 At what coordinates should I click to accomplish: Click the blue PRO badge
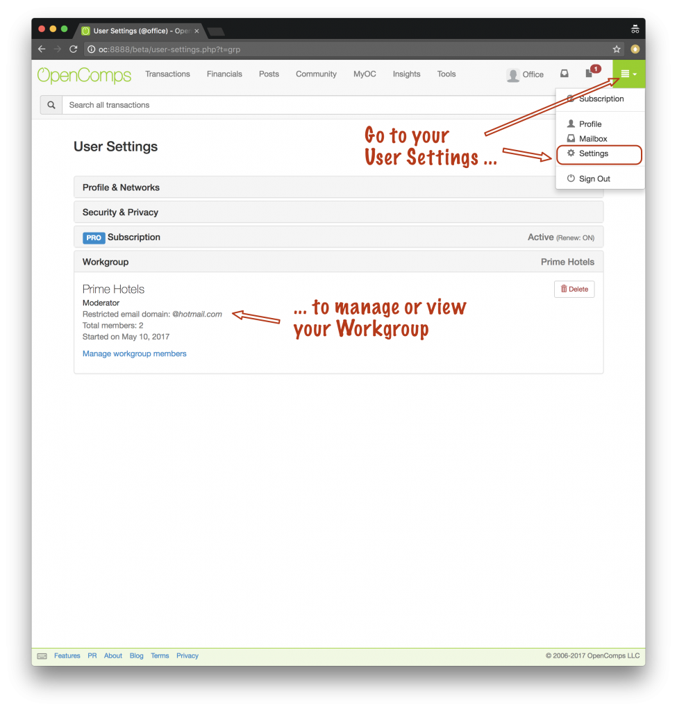(94, 237)
